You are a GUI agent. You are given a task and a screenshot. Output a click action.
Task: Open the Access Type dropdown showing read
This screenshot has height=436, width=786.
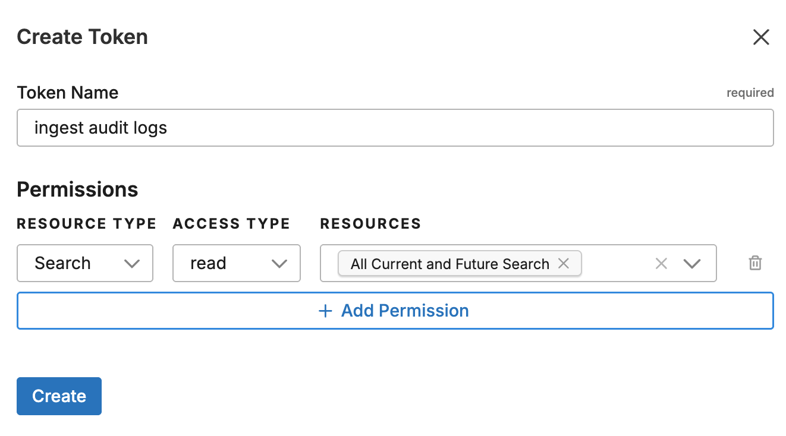[236, 263]
